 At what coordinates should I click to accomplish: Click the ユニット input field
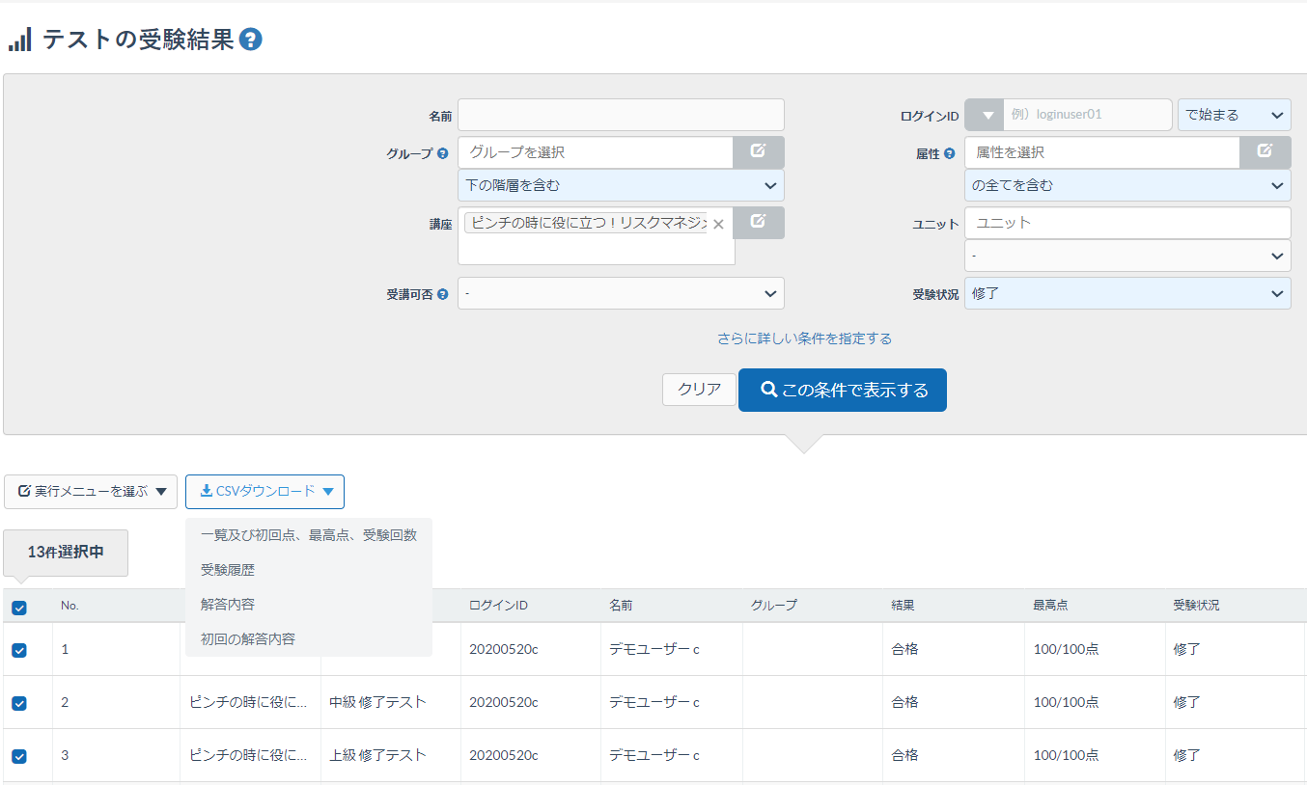point(1127,223)
